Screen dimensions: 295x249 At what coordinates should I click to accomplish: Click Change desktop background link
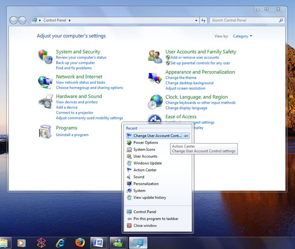189,83
